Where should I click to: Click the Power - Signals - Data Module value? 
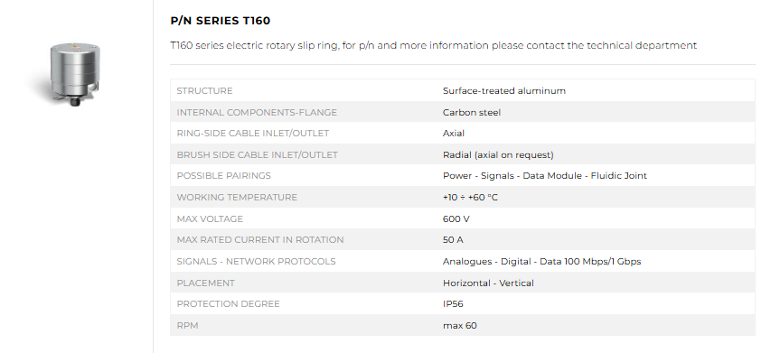[x=545, y=176]
